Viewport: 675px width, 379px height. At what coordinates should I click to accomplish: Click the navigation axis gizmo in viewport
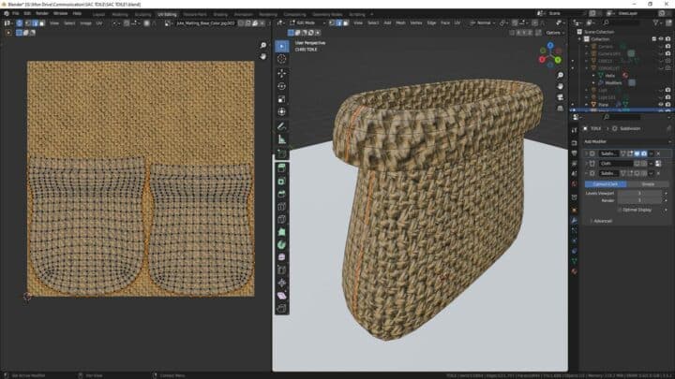pyautogui.click(x=550, y=54)
